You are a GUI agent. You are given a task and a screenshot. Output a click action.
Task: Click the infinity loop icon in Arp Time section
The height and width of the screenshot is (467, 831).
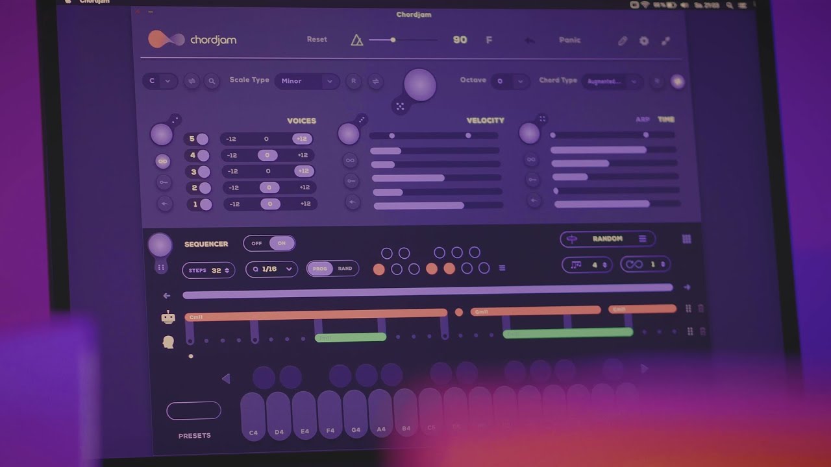click(x=531, y=160)
